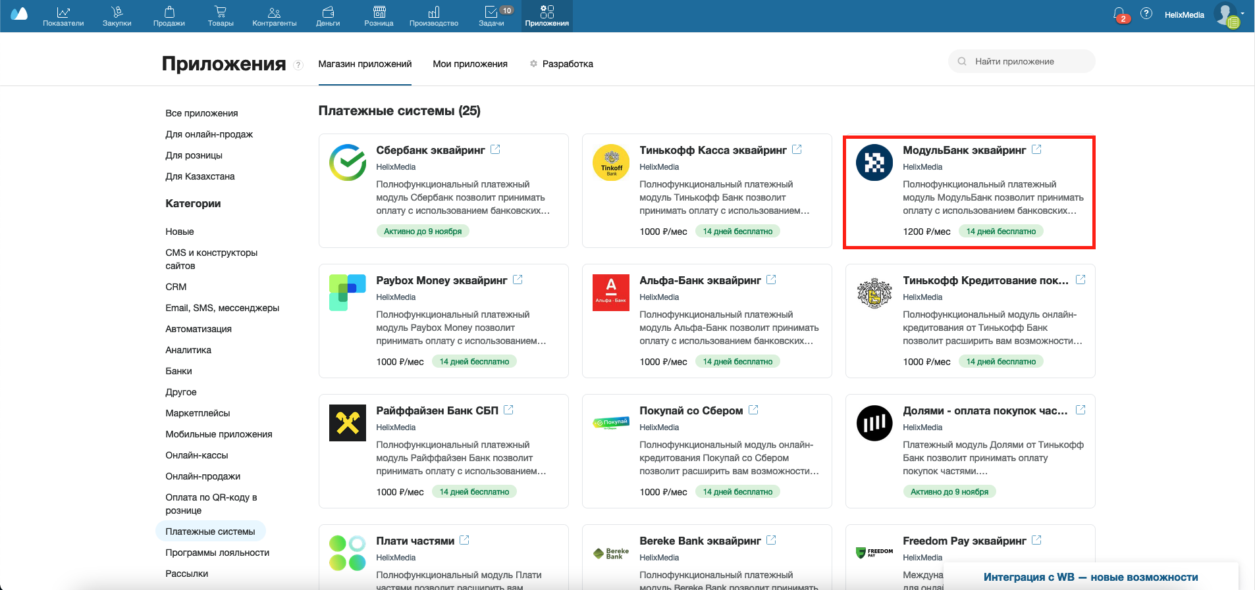Switch to Мои приложения tab
Viewport: 1255px width, 590px height.
tap(470, 64)
